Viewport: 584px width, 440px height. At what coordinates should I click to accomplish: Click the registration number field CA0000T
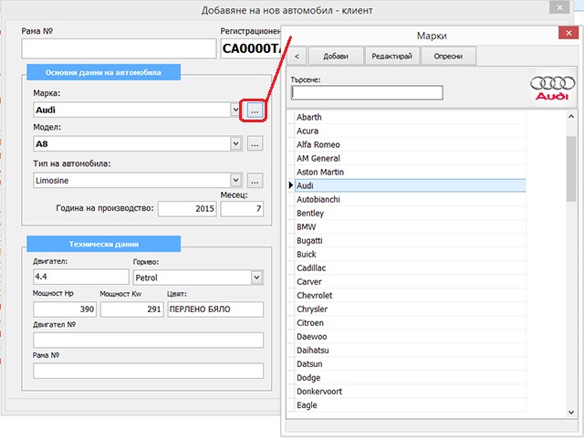click(x=251, y=48)
